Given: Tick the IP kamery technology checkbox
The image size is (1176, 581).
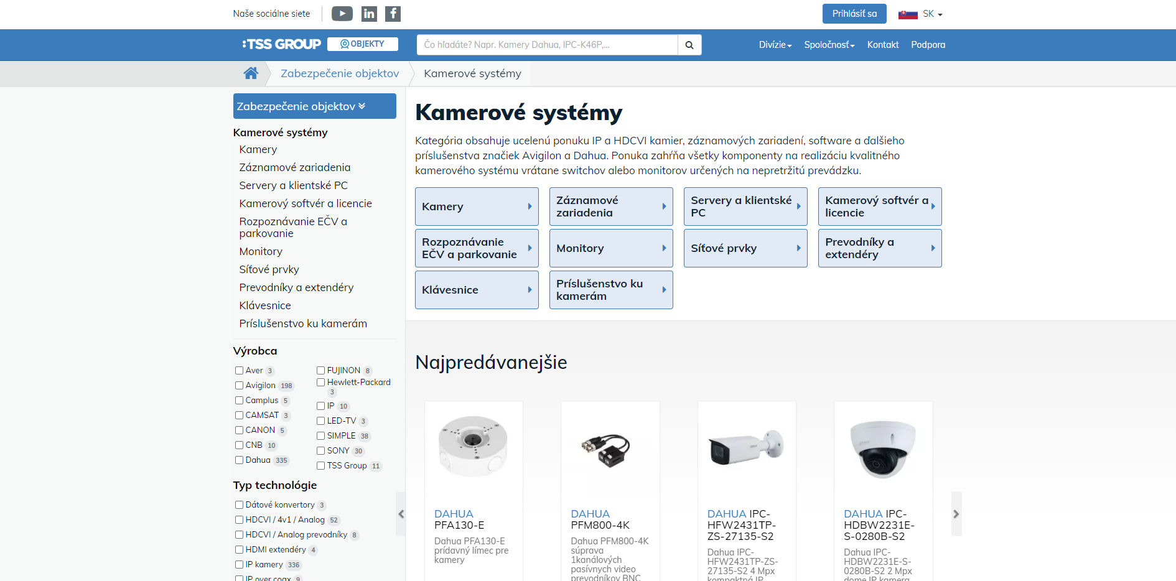Looking at the screenshot, I should coord(239,565).
